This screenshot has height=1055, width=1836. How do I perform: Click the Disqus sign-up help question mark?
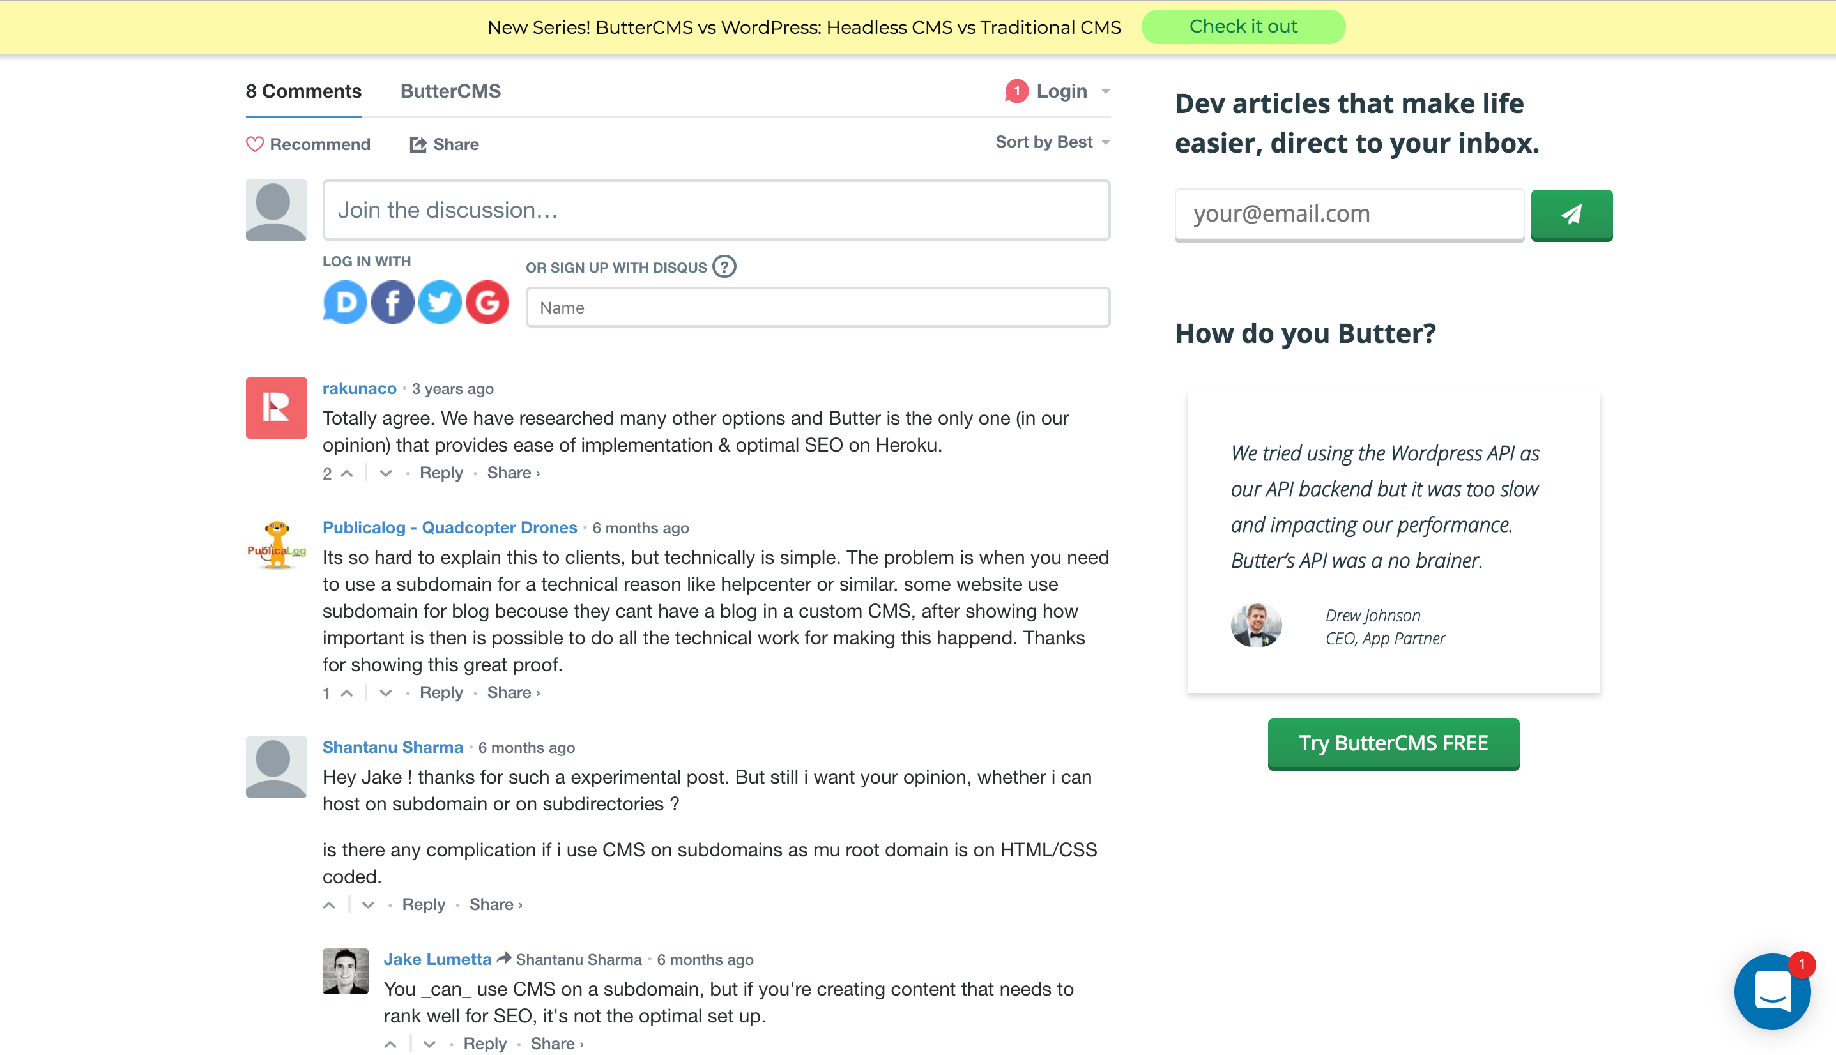coord(723,267)
